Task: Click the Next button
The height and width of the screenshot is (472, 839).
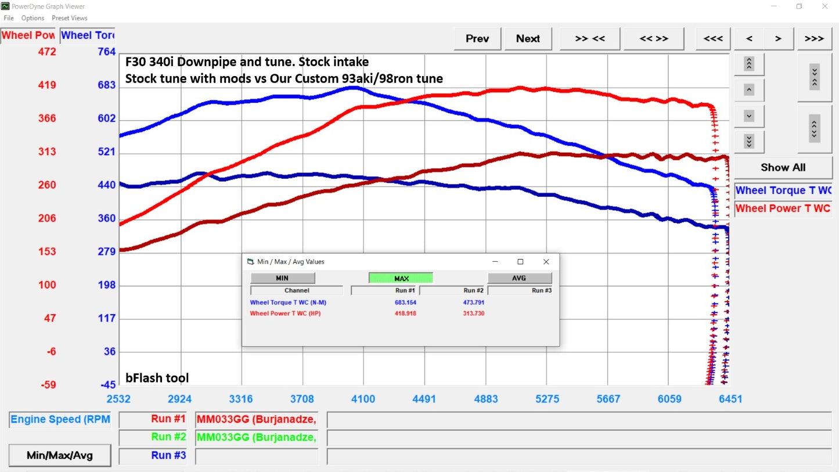Action: click(x=528, y=39)
